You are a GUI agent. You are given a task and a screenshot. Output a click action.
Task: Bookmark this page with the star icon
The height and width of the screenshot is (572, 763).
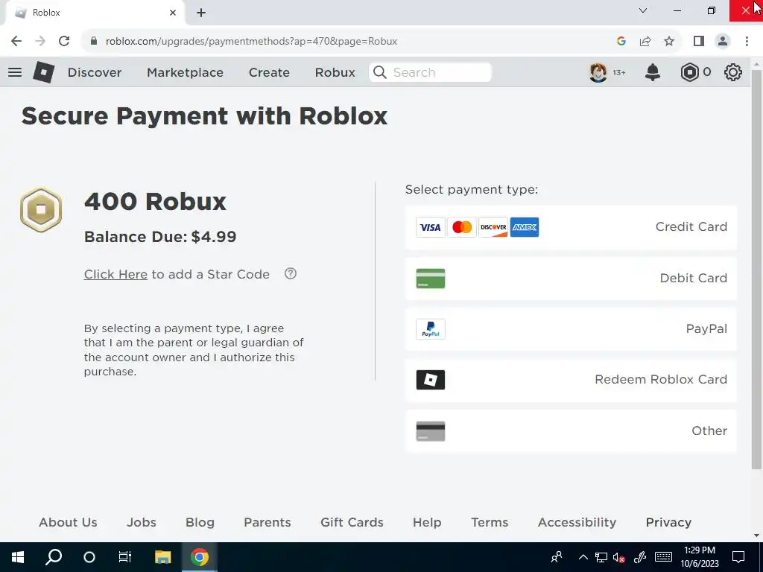[669, 42]
